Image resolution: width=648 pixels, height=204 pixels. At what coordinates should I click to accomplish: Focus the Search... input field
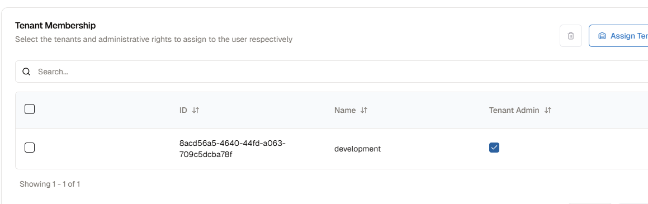pos(332,72)
